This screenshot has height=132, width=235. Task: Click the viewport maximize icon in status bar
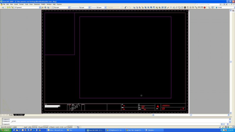78,127
